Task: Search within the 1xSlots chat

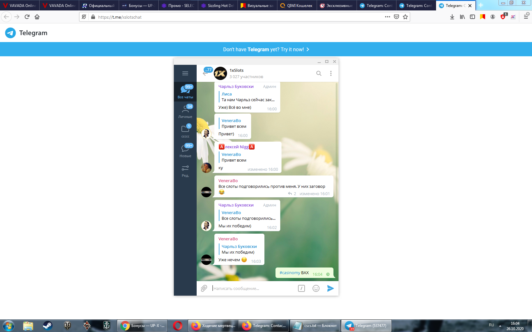Action: coord(319,73)
